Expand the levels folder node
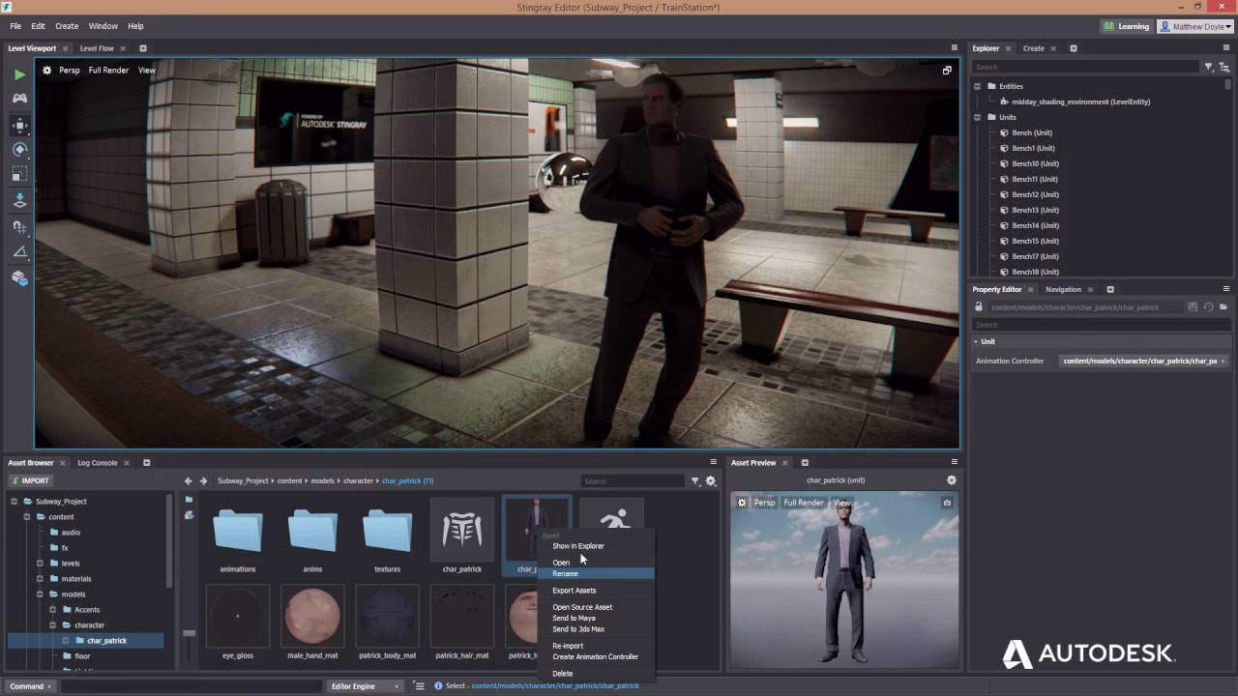 [x=40, y=564]
